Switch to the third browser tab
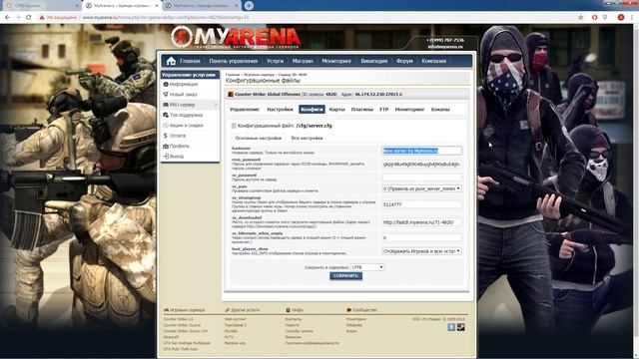 pos(202,6)
